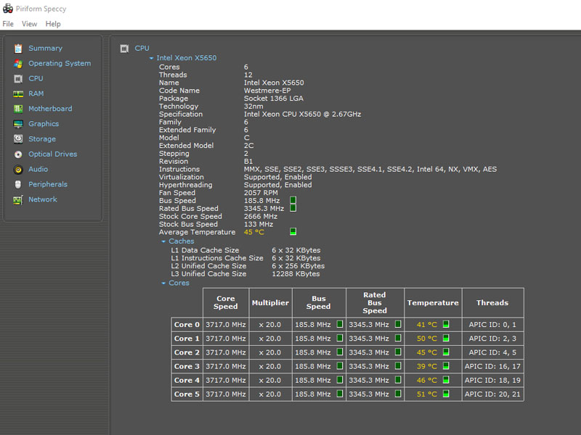
Task: Open the File menu
Action: (8, 24)
